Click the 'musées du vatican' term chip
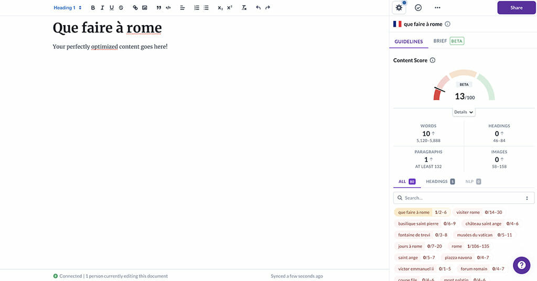 coord(484,235)
